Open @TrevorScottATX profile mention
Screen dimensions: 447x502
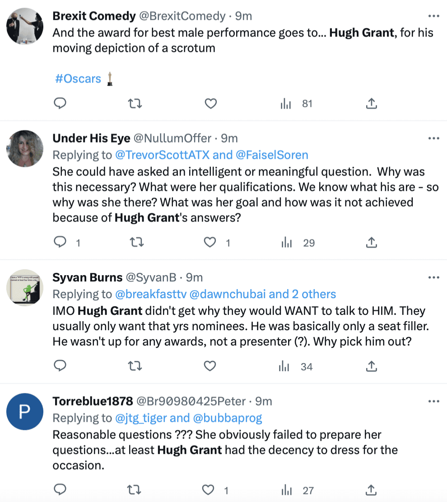click(162, 155)
